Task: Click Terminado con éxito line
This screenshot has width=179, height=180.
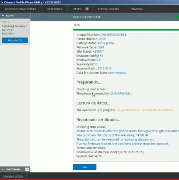Action: [x=91, y=148]
